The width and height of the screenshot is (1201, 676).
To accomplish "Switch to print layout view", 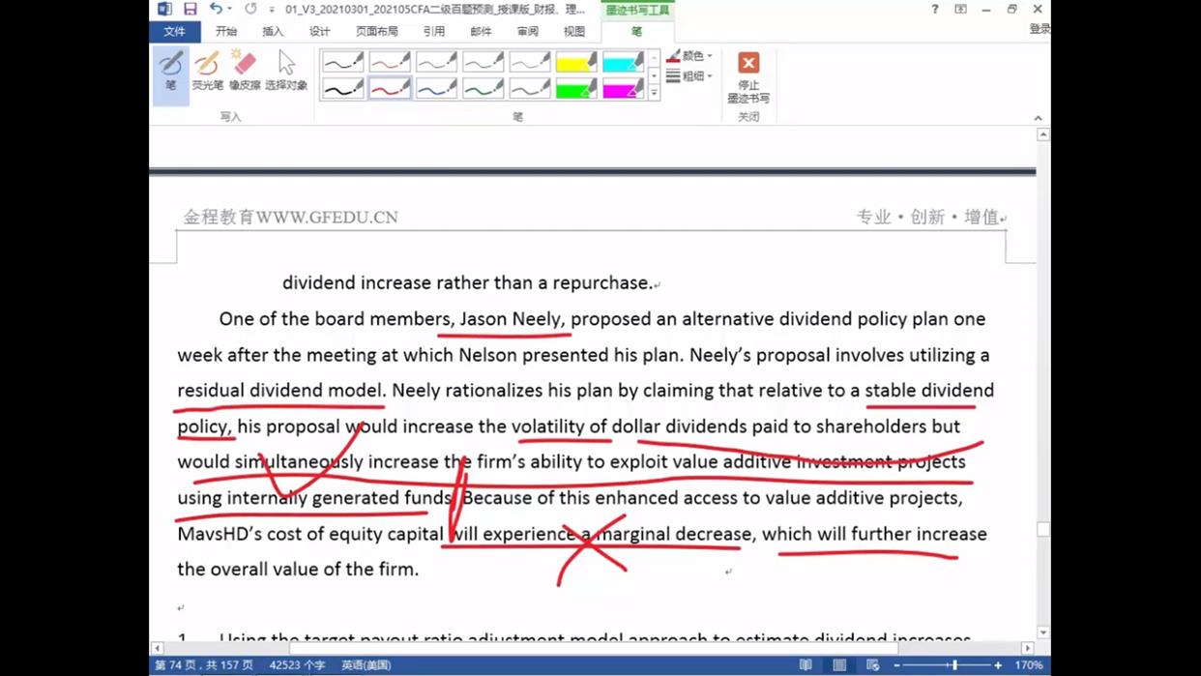I will [839, 665].
